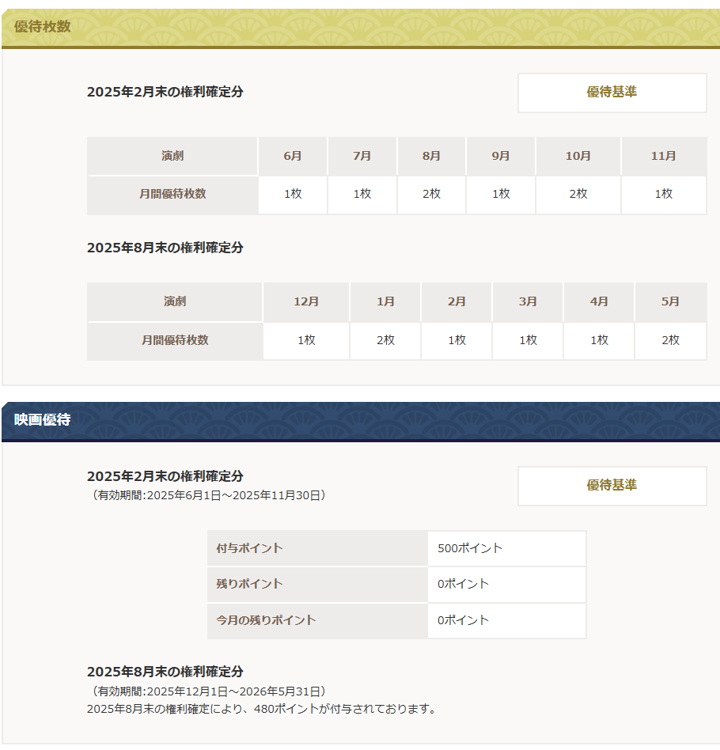Viewport: 720px width, 750px height.
Task: Click the 演劇 header cell in first table
Action: (x=172, y=156)
